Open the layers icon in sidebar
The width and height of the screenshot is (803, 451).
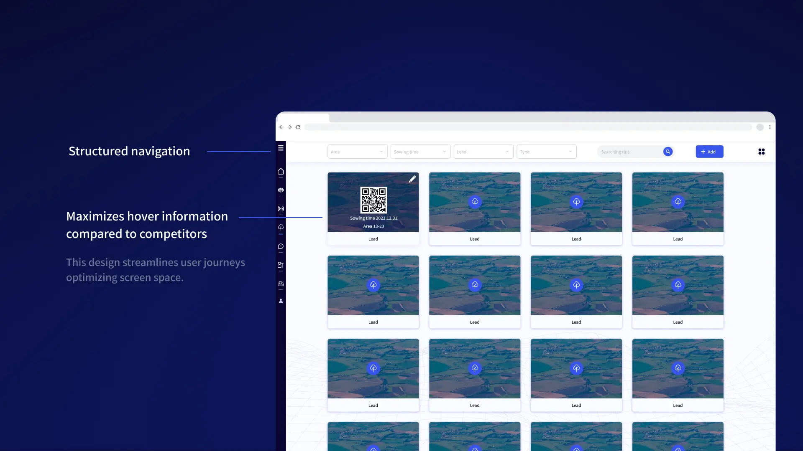coord(281,190)
